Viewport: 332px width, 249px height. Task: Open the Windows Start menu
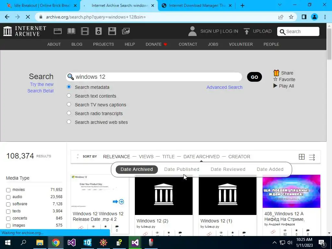[x=8, y=243]
